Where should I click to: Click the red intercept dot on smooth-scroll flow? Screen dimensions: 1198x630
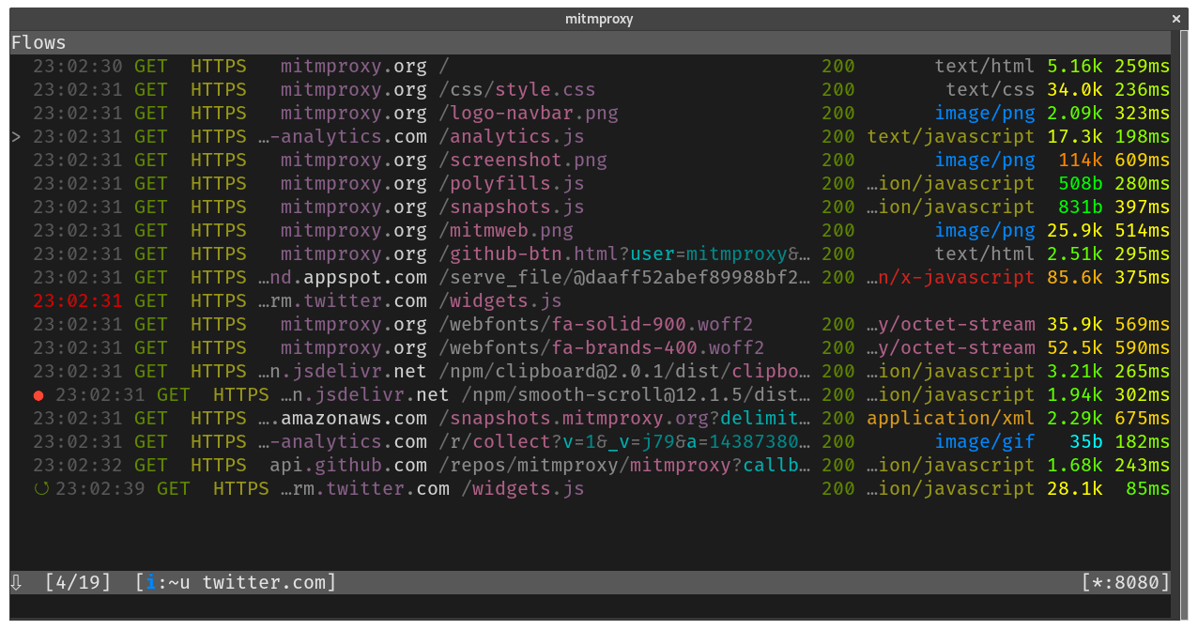(38, 395)
